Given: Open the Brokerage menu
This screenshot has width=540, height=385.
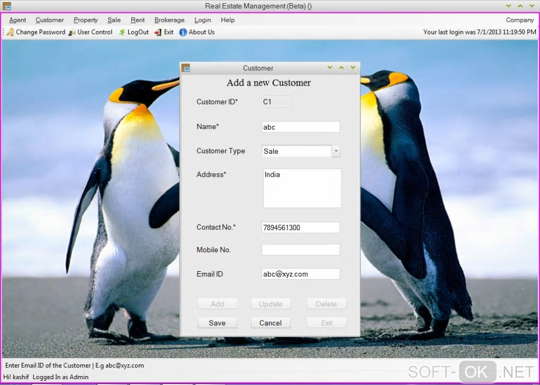Looking at the screenshot, I should [x=169, y=20].
